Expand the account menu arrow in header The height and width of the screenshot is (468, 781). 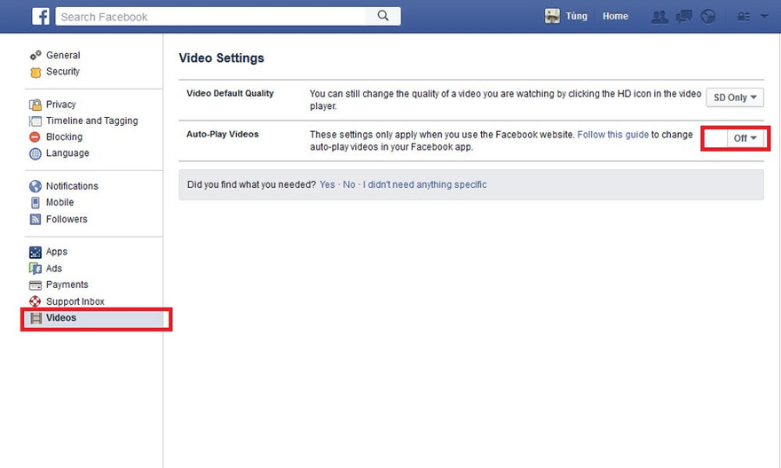coord(764,17)
